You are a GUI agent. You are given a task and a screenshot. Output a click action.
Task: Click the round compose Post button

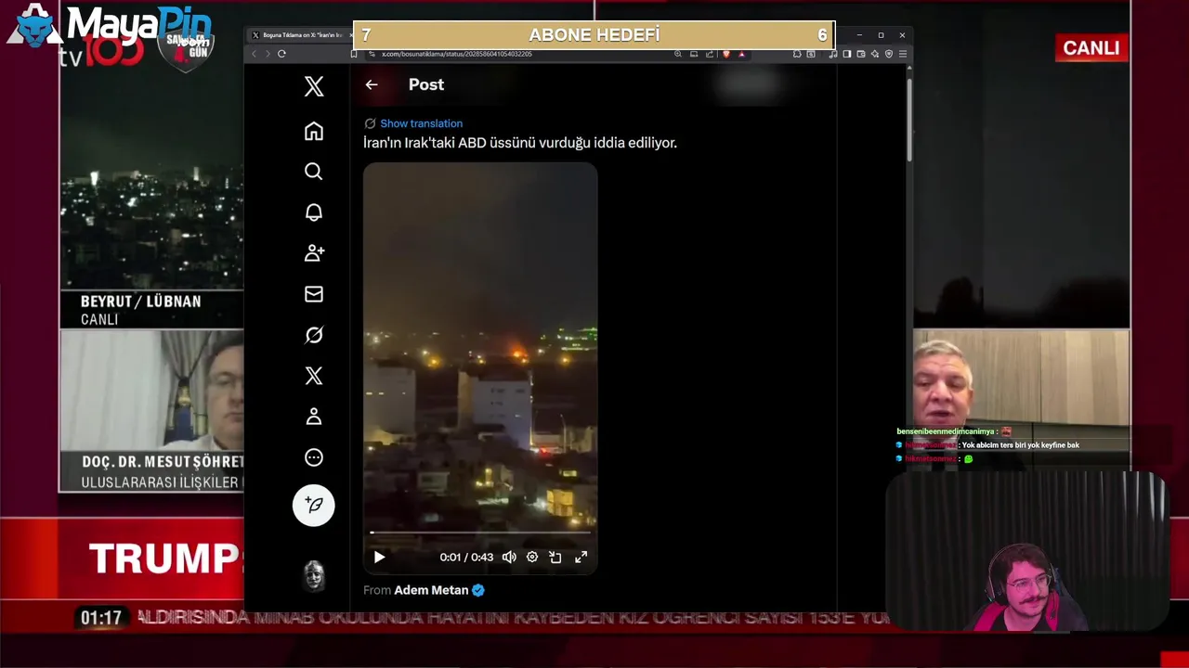click(314, 505)
